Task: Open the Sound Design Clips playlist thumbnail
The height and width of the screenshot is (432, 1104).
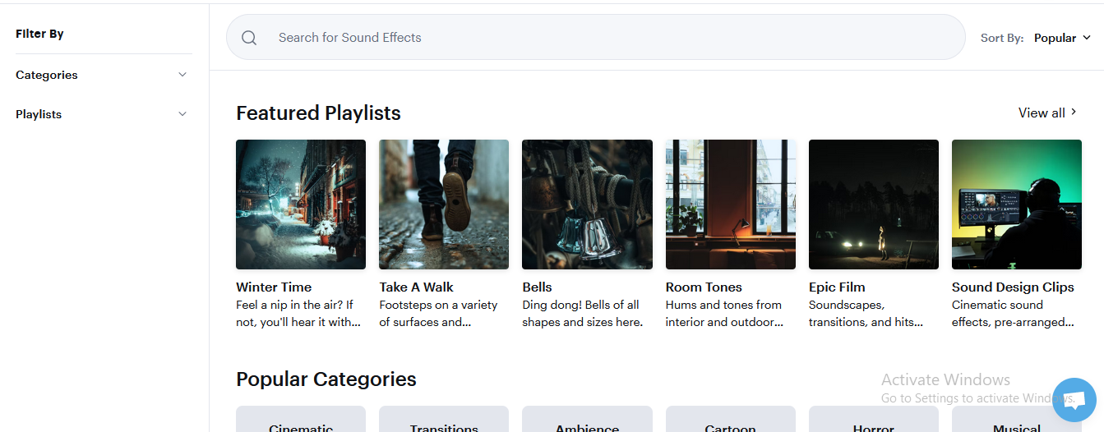Action: click(x=1017, y=205)
